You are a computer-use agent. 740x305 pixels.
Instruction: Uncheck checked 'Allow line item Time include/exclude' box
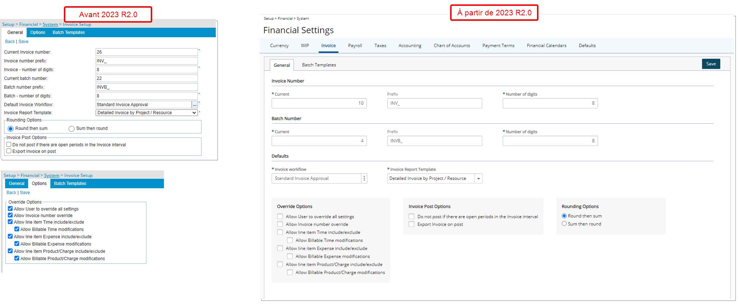(10, 222)
